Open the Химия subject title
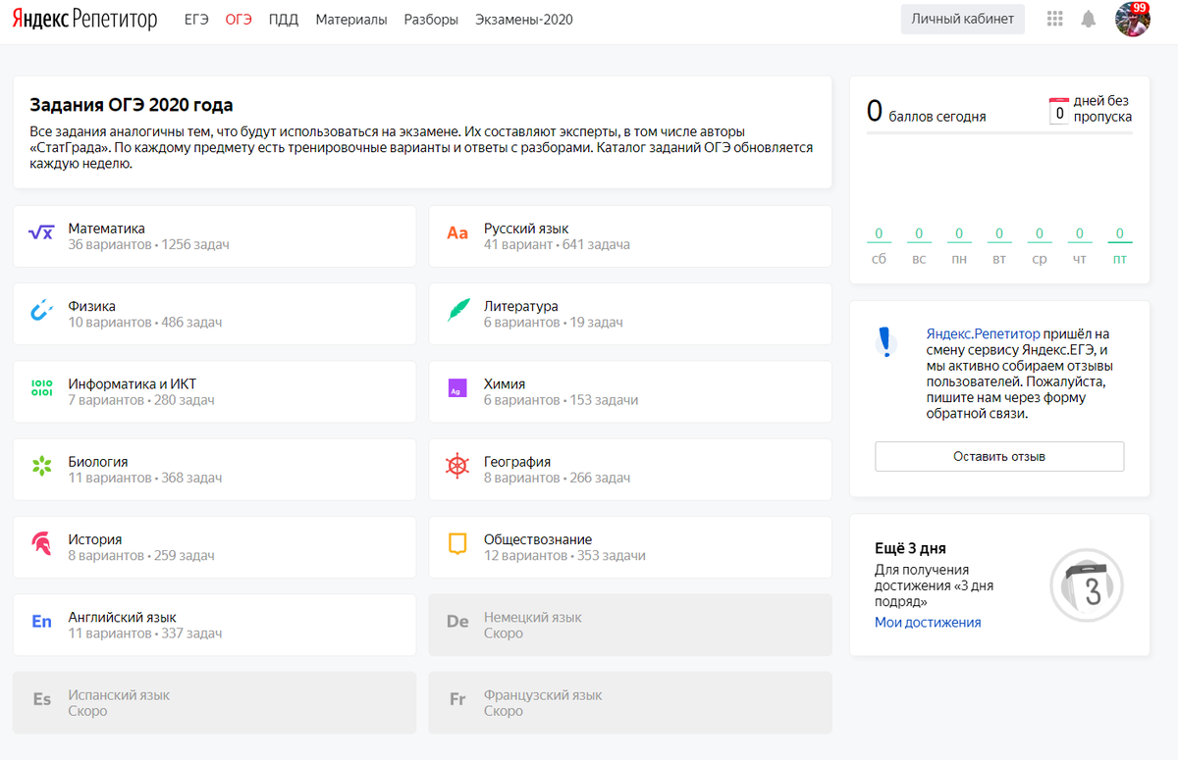 505,384
